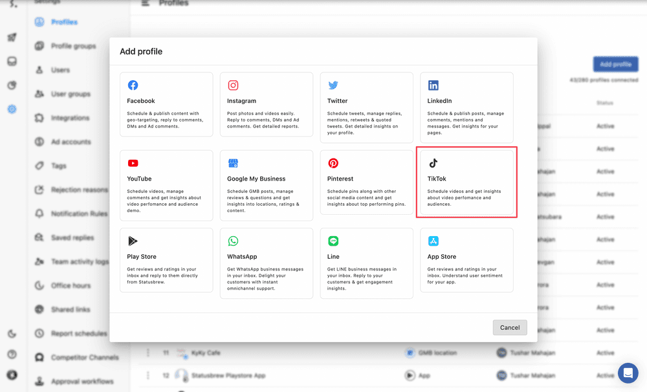Choose the LinkedIn icon
Viewport: 647px width, 392px height.
coord(433,85)
